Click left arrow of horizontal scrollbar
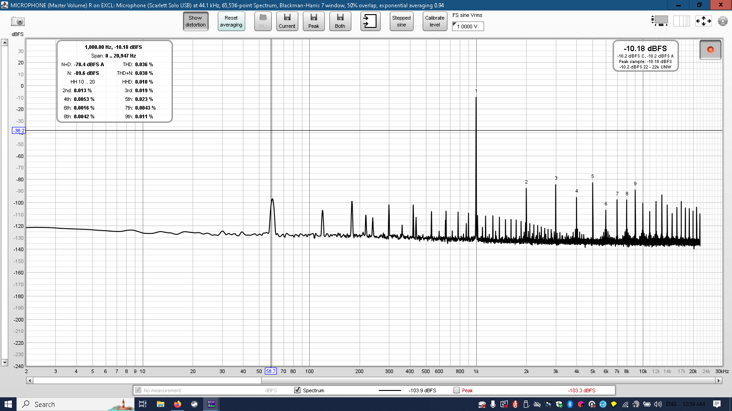The image size is (732, 411). 30,380
